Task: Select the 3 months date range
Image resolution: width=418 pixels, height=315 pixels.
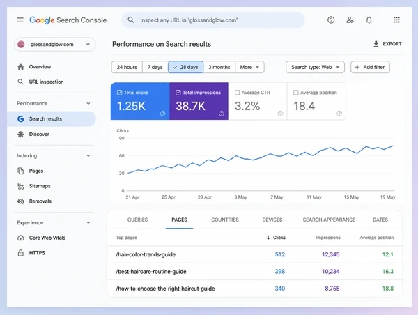Action: tap(219, 67)
